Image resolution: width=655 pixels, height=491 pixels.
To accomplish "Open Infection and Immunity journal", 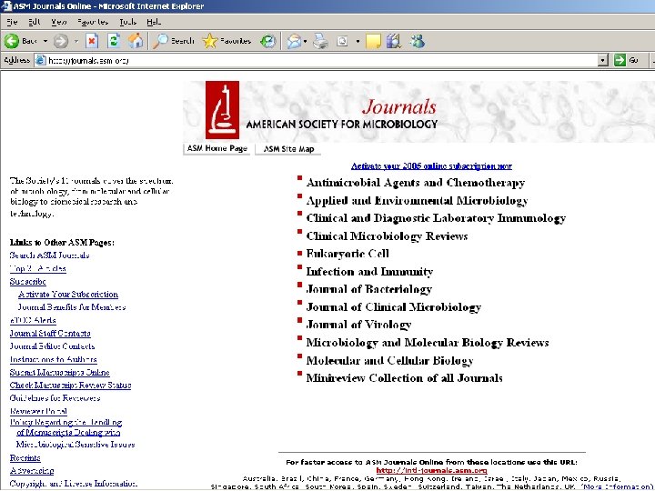I will point(369,271).
